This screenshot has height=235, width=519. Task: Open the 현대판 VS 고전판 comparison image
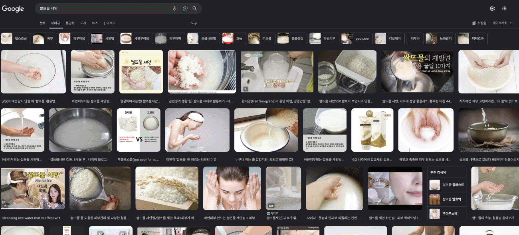point(138,129)
